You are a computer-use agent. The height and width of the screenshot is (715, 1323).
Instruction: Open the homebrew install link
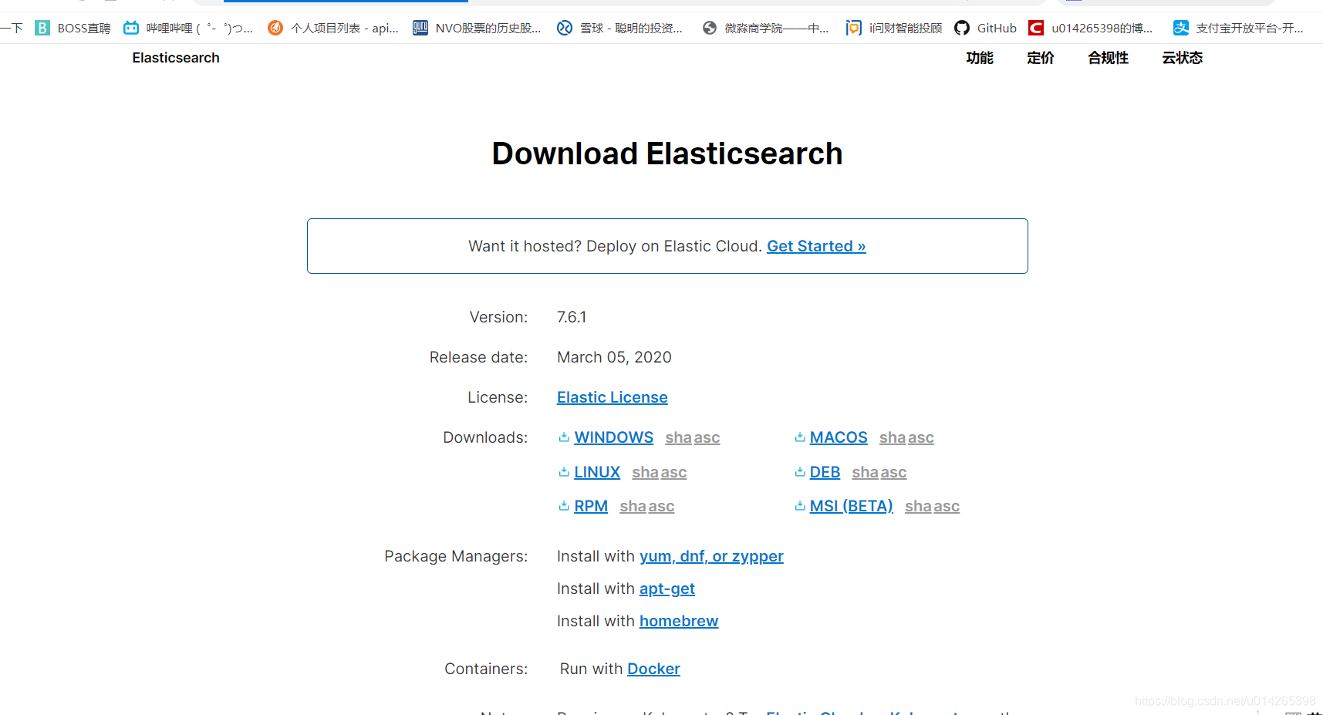click(x=679, y=621)
